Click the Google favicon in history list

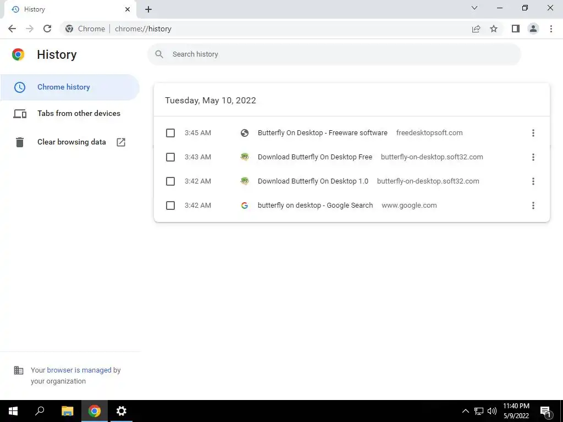click(x=245, y=206)
